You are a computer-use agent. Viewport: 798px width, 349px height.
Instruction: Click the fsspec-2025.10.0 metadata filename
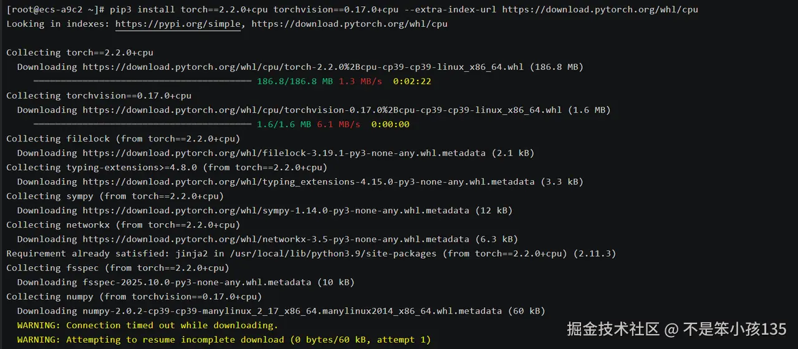[x=197, y=282]
